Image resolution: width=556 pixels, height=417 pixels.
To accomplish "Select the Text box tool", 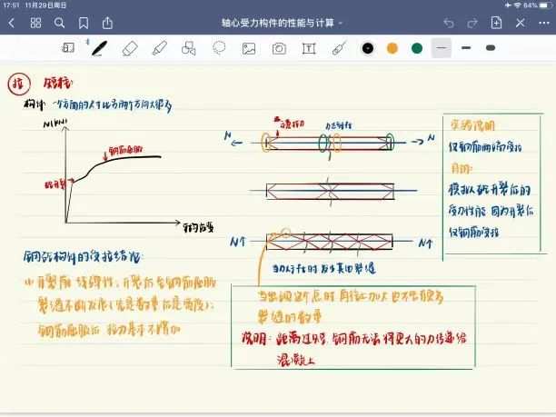I will [x=309, y=48].
